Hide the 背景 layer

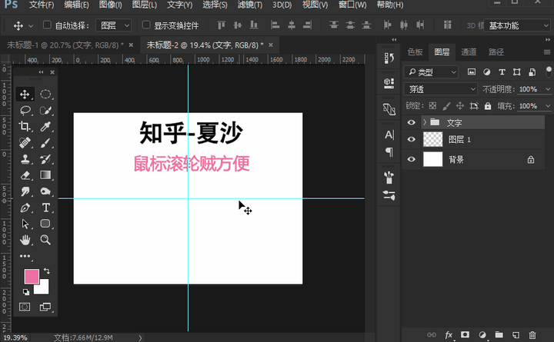coord(411,160)
